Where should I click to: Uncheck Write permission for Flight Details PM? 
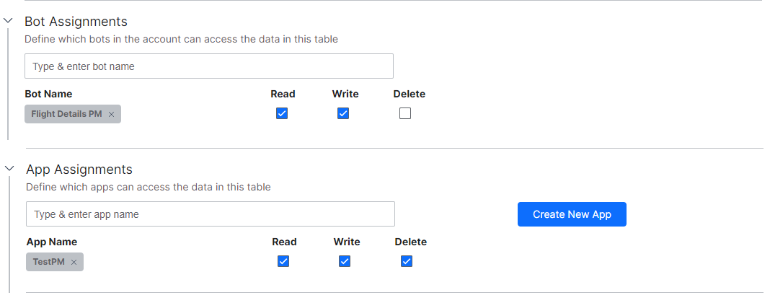343,113
